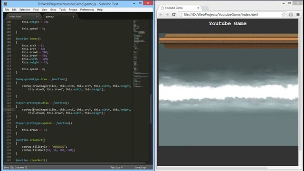
Task: Click 'Enemy.prototype.draw' on line 117
Action: point(31,79)
